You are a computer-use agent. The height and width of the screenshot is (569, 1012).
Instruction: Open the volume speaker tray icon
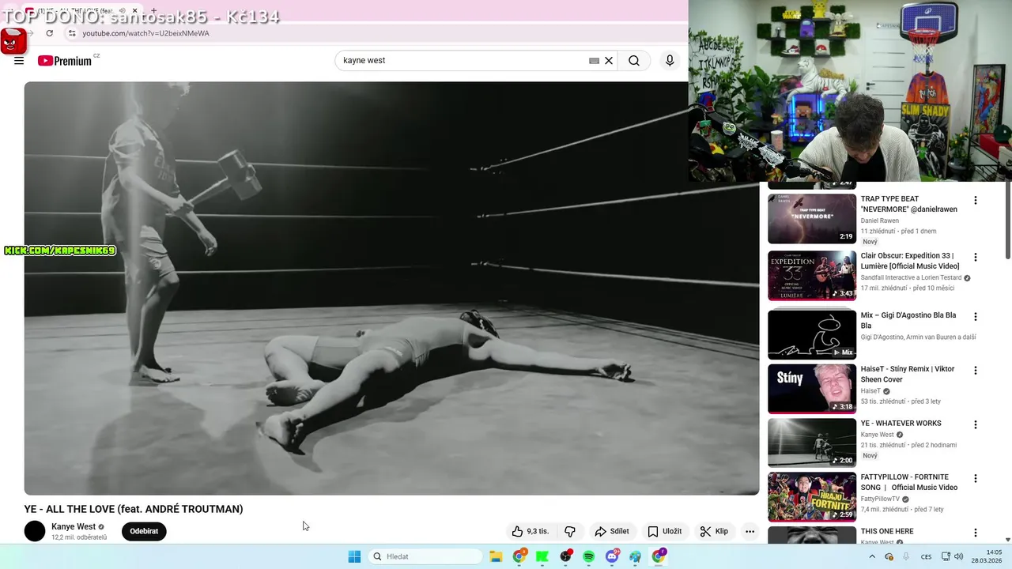[x=958, y=556]
